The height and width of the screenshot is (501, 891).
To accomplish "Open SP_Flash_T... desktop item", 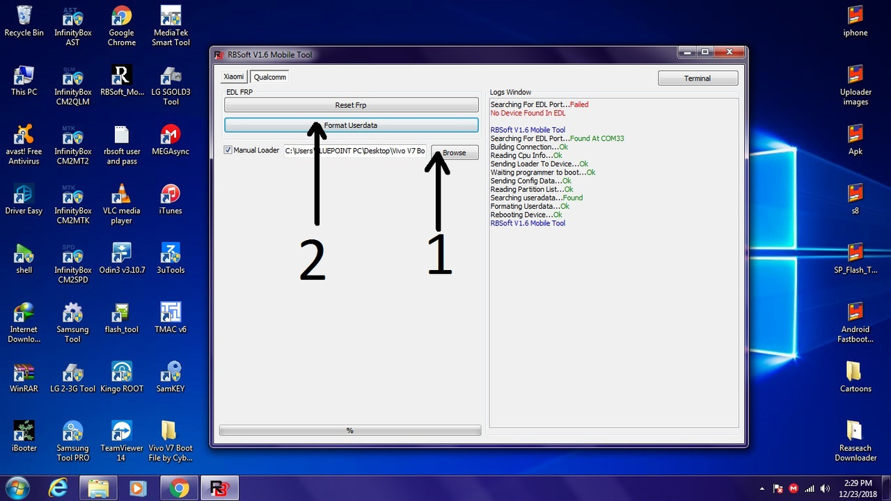I will (855, 258).
